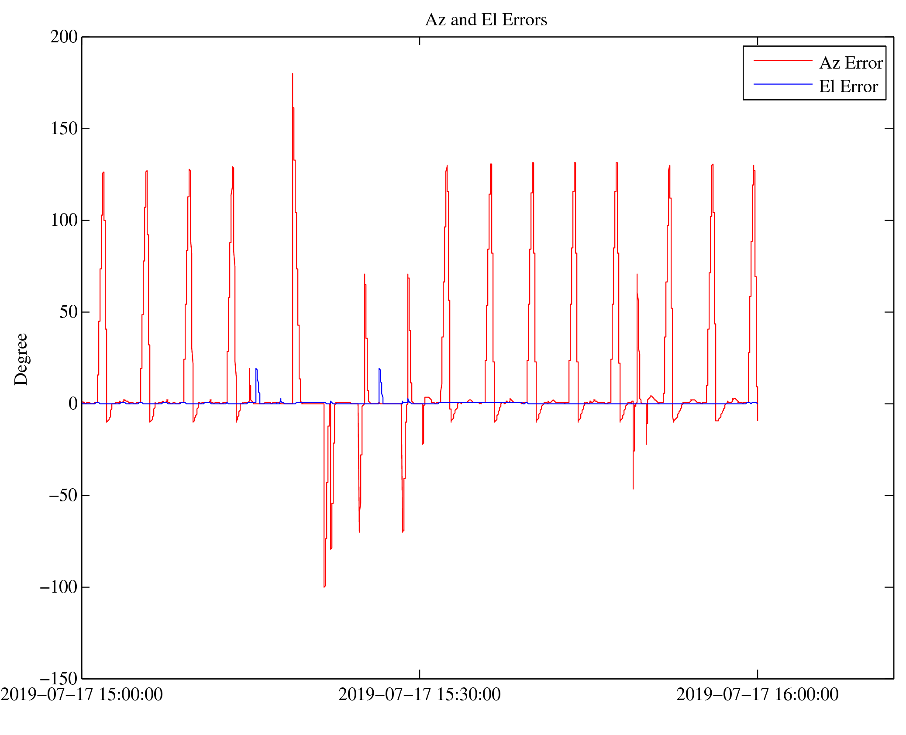
Task: Click the −50 y-axis tick label
Action: pyautogui.click(x=63, y=496)
